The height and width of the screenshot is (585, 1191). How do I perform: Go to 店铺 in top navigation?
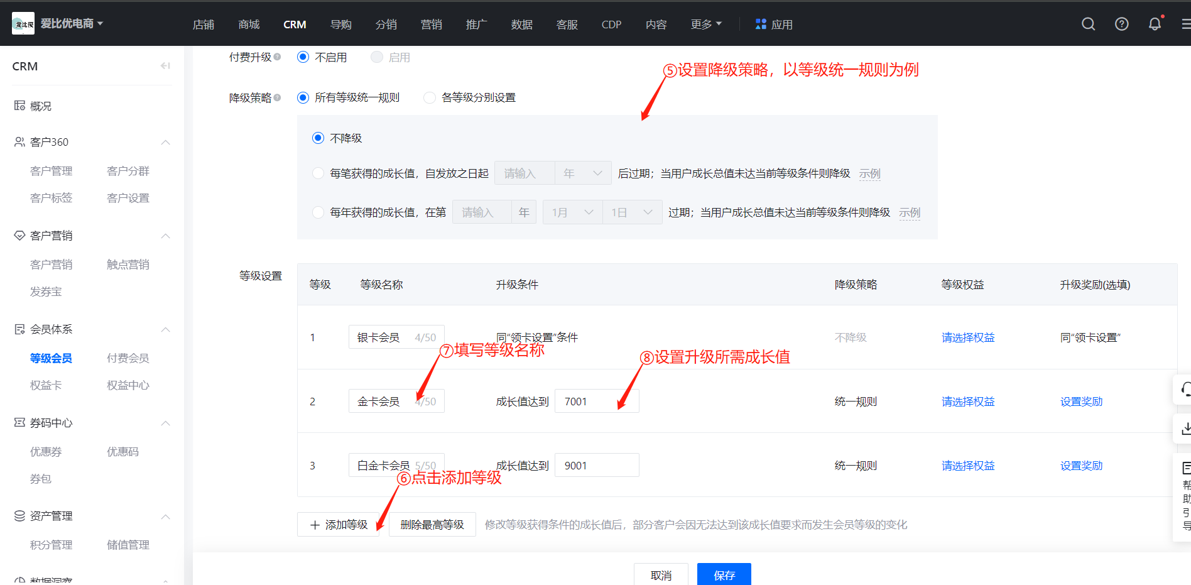(204, 25)
